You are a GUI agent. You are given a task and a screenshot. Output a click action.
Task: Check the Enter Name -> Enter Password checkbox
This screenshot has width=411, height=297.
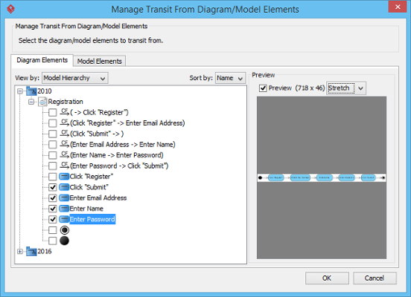(53, 155)
